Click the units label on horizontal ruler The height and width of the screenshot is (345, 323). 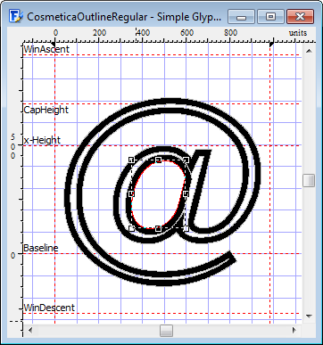pyautogui.click(x=298, y=33)
